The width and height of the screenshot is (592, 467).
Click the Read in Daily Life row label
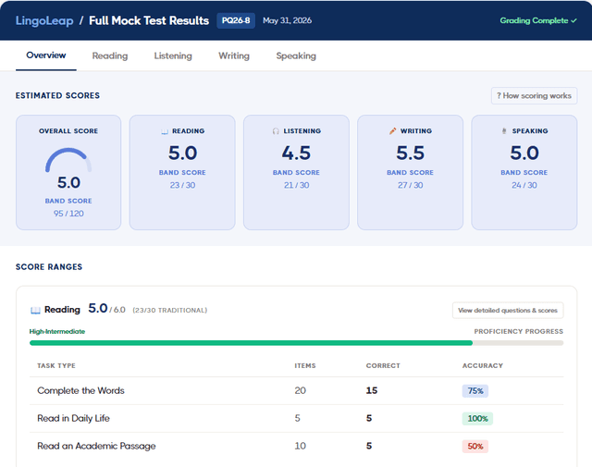click(73, 418)
